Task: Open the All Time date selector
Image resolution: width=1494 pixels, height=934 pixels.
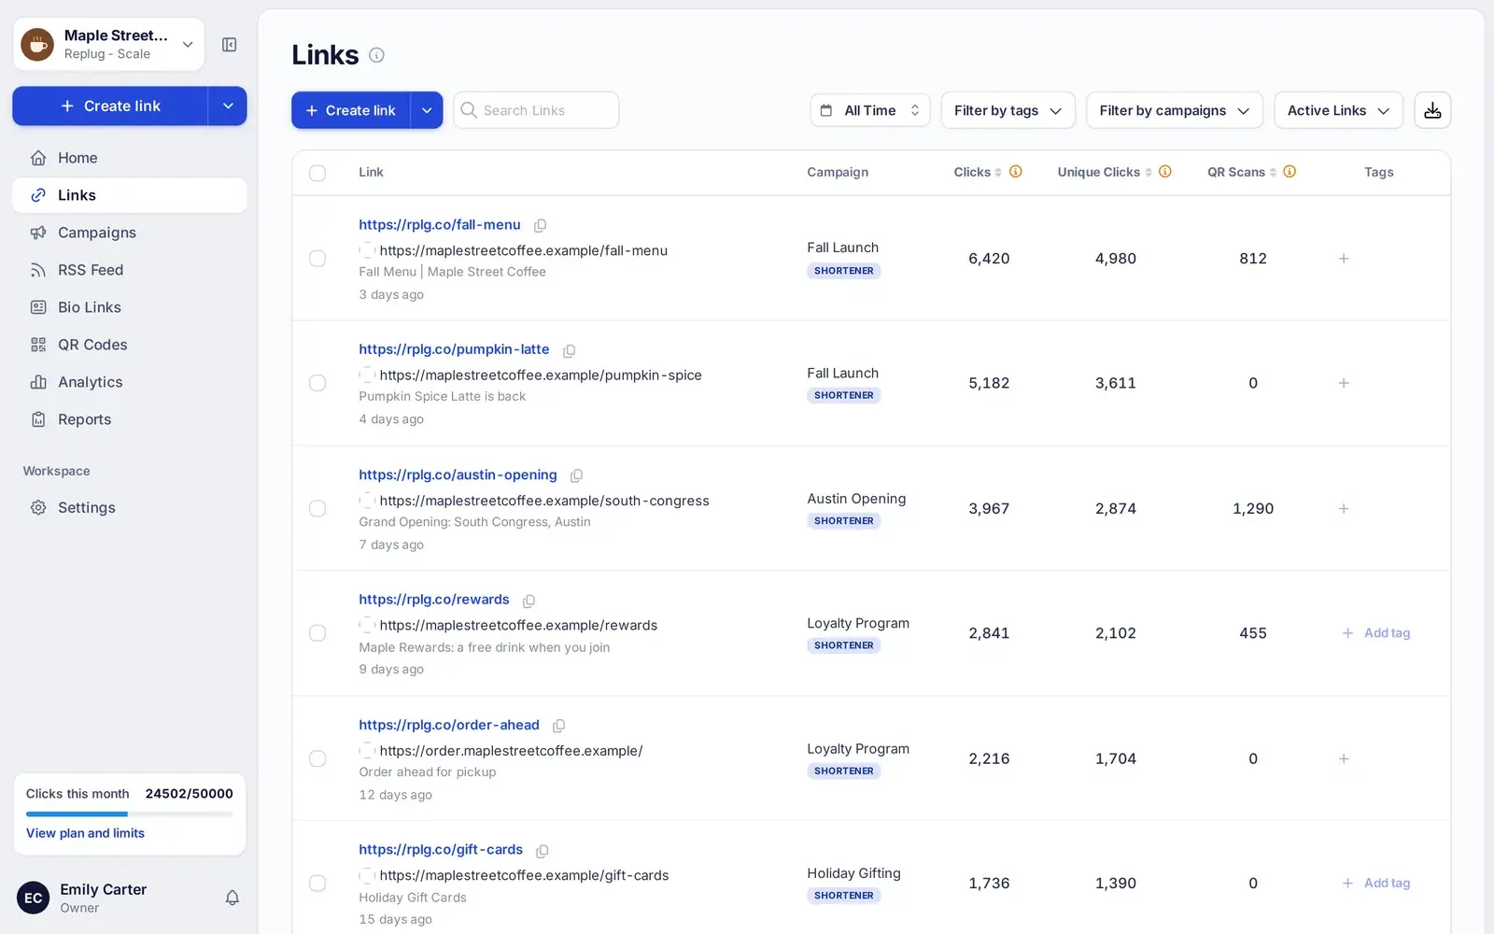Action: click(870, 110)
